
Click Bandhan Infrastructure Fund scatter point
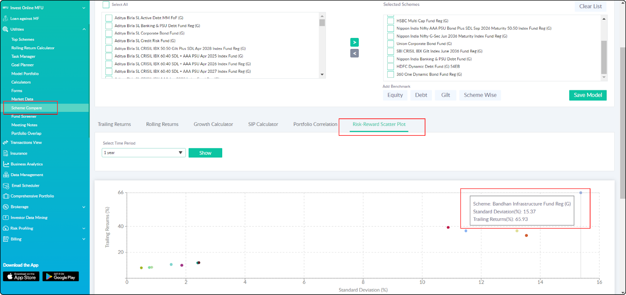581,192
